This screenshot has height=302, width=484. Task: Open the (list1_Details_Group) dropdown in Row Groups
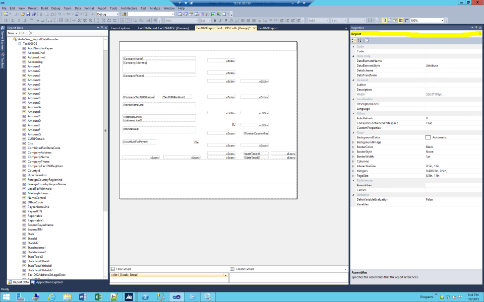[226, 276]
